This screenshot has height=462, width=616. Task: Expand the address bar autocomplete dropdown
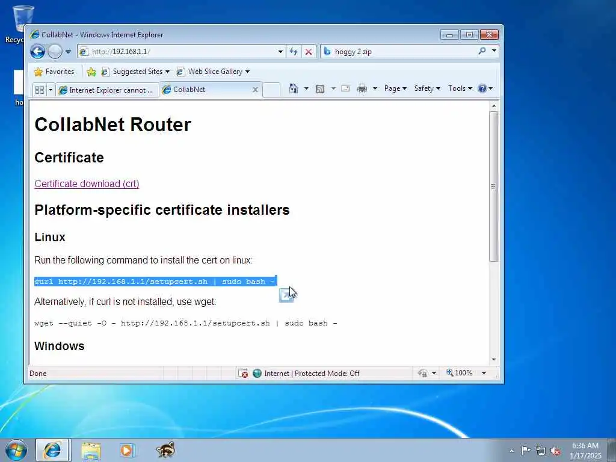[280, 52]
